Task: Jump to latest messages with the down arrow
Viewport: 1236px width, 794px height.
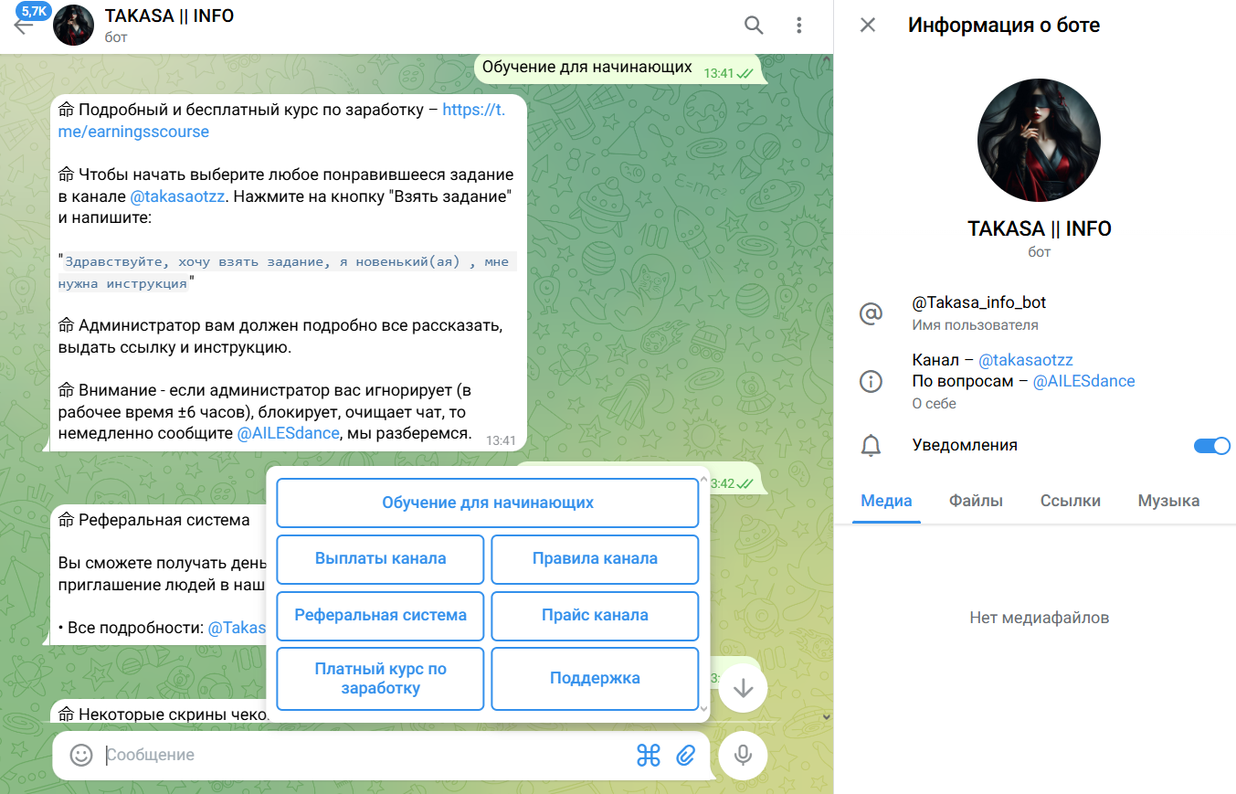Action: coord(743,686)
